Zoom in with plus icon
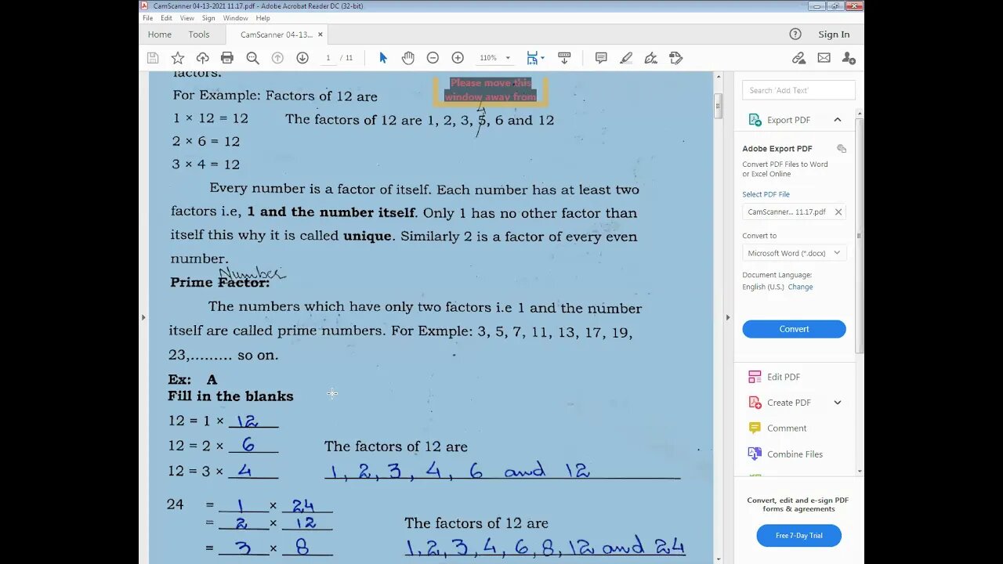Viewport: 1003px width, 564px height. point(458,58)
